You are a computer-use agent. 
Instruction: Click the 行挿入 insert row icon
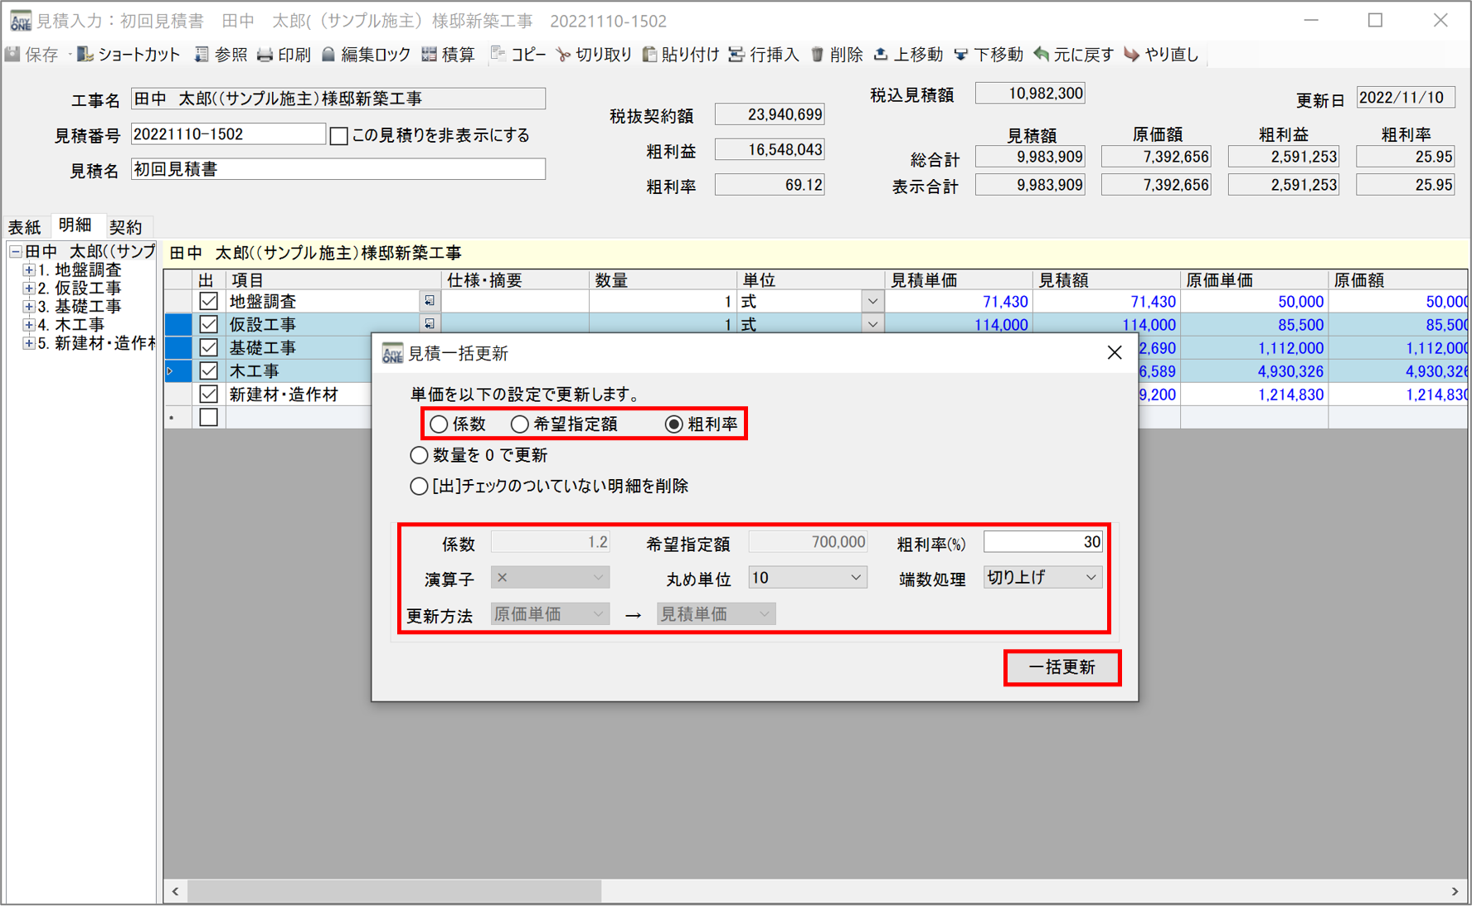[x=736, y=55]
